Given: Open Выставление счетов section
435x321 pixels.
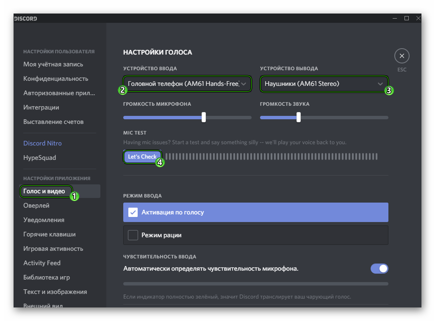Looking at the screenshot, I should (x=53, y=122).
